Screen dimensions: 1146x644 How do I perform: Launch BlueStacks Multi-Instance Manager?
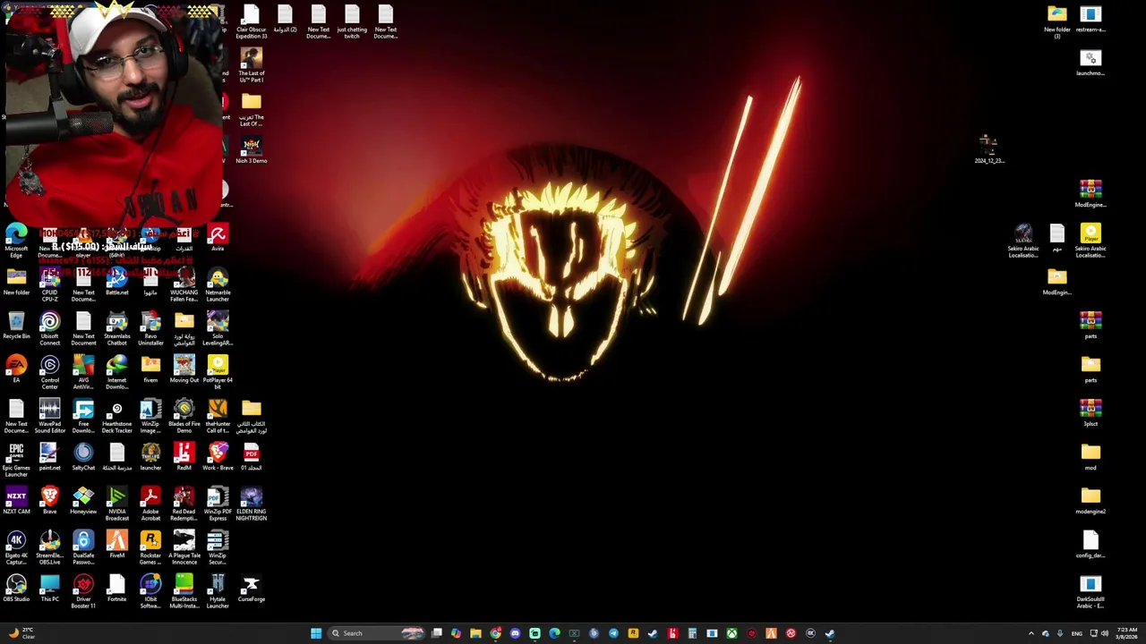184,592
